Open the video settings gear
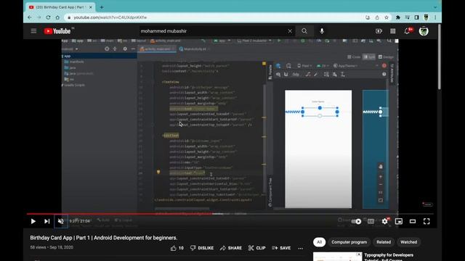The height and width of the screenshot is (261, 465). (x=385, y=221)
